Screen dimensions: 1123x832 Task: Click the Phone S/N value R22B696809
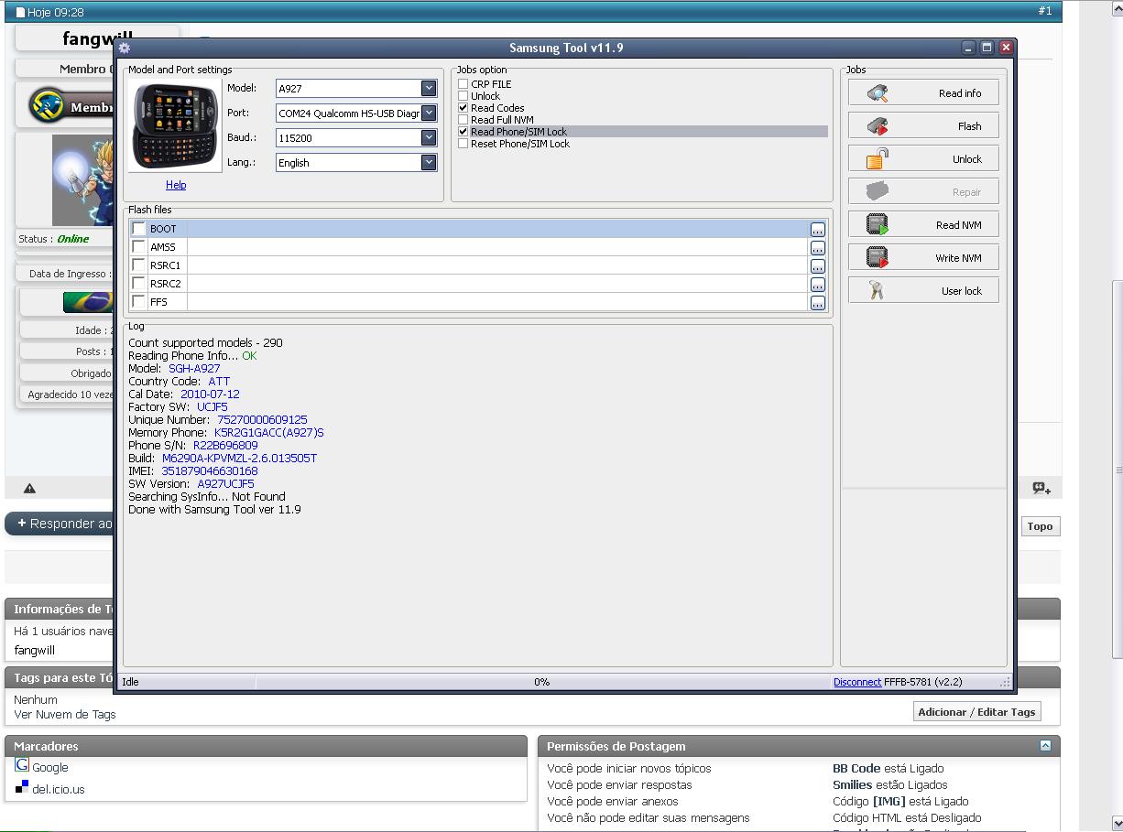(x=225, y=446)
